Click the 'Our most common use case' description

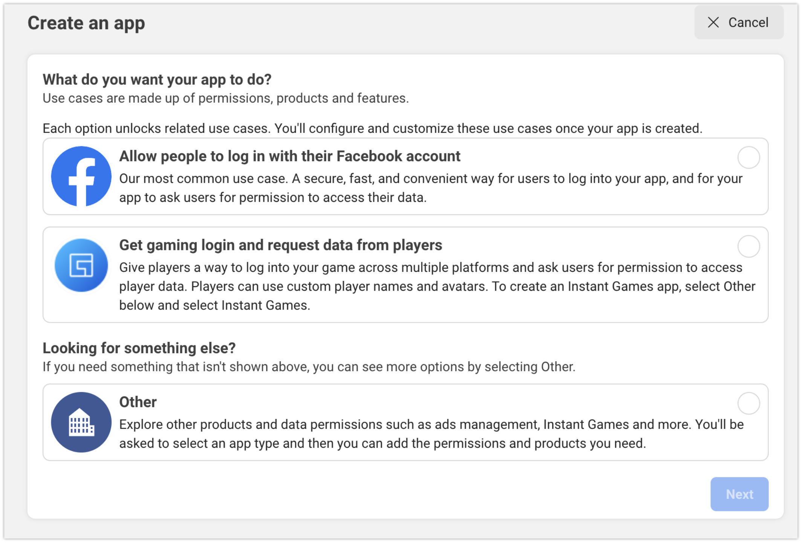pyautogui.click(x=431, y=188)
